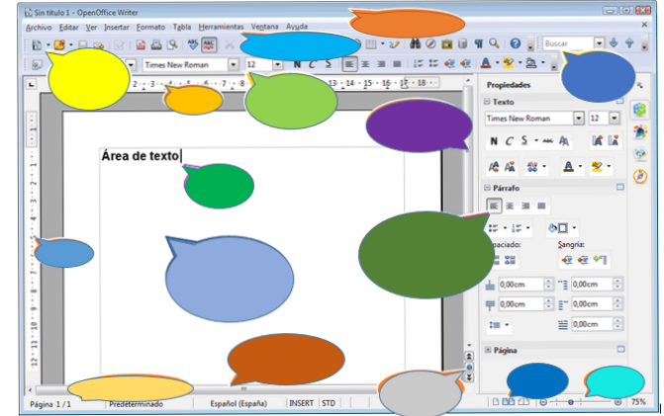Click the 75% zoom level text
664x416 pixels.
tap(638, 403)
